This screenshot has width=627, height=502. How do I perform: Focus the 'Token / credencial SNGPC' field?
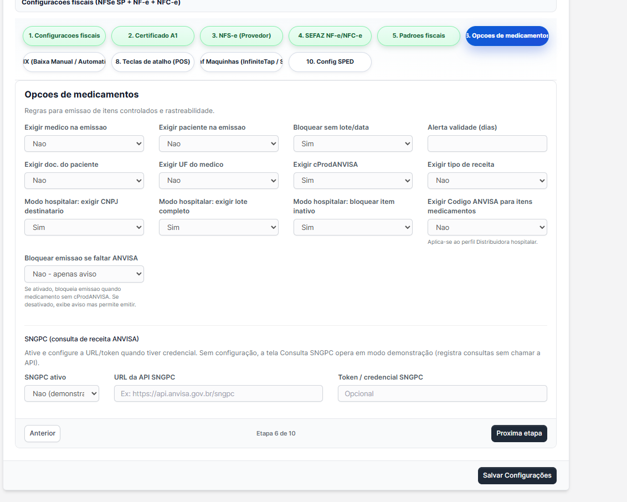coord(442,393)
